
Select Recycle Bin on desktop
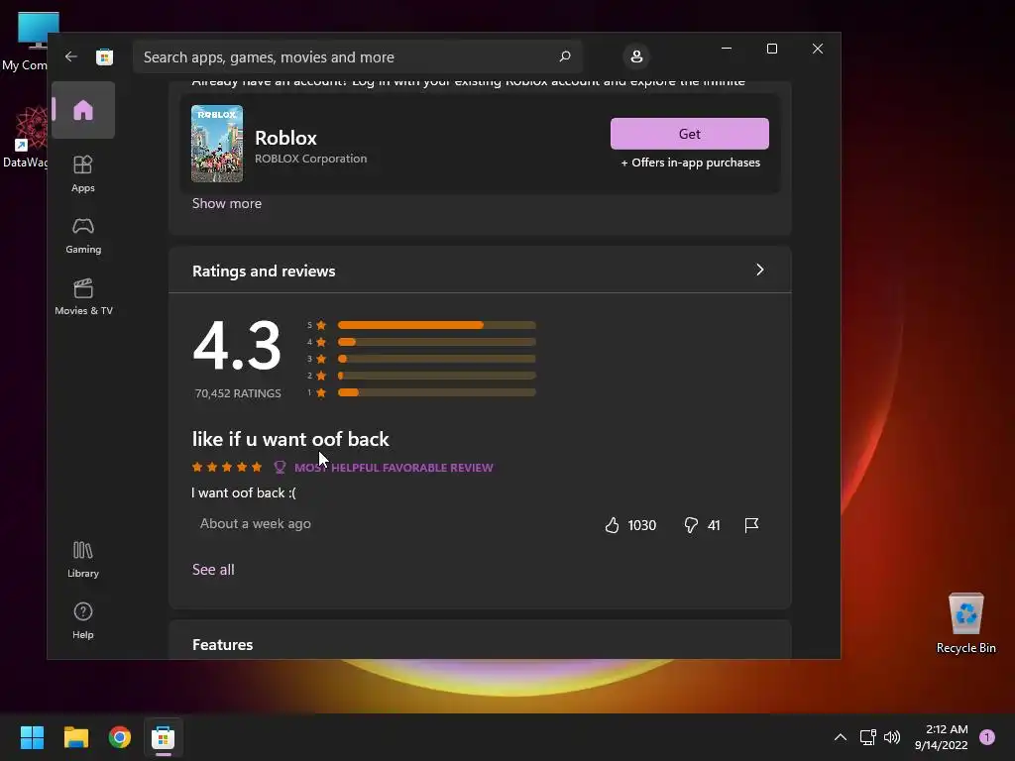pyautogui.click(x=965, y=622)
